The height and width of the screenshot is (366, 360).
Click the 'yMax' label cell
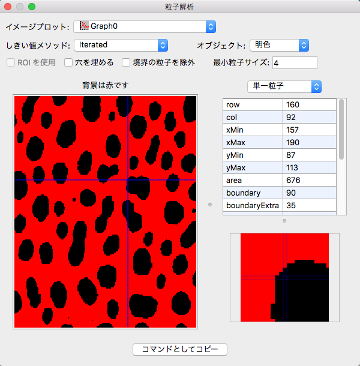point(253,167)
